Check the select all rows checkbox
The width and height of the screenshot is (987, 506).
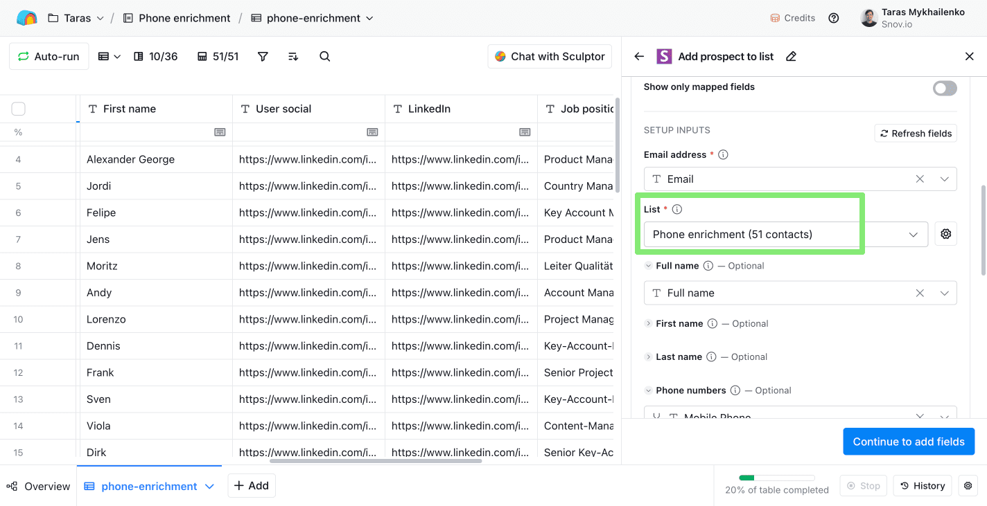pos(19,109)
